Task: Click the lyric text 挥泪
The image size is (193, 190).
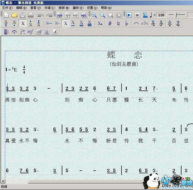Action: (x=10, y=100)
